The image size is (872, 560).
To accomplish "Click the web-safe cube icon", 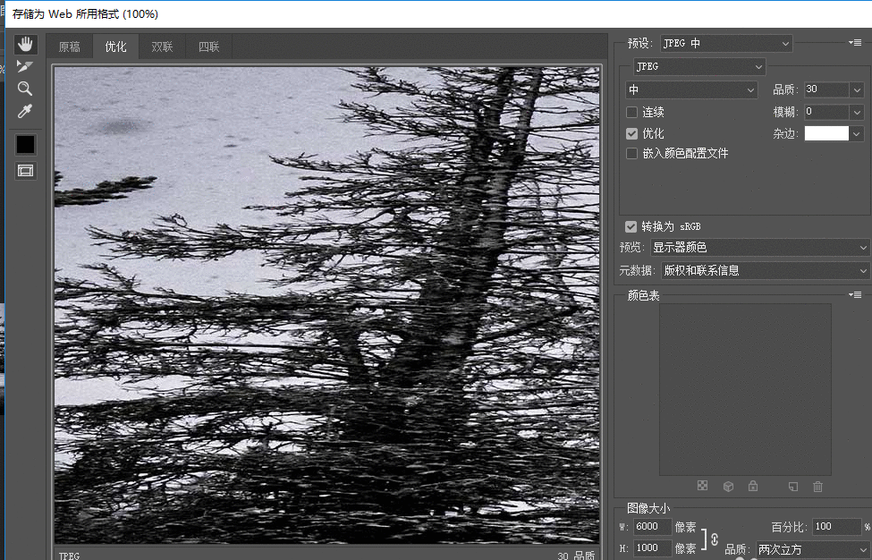I will click(x=728, y=487).
